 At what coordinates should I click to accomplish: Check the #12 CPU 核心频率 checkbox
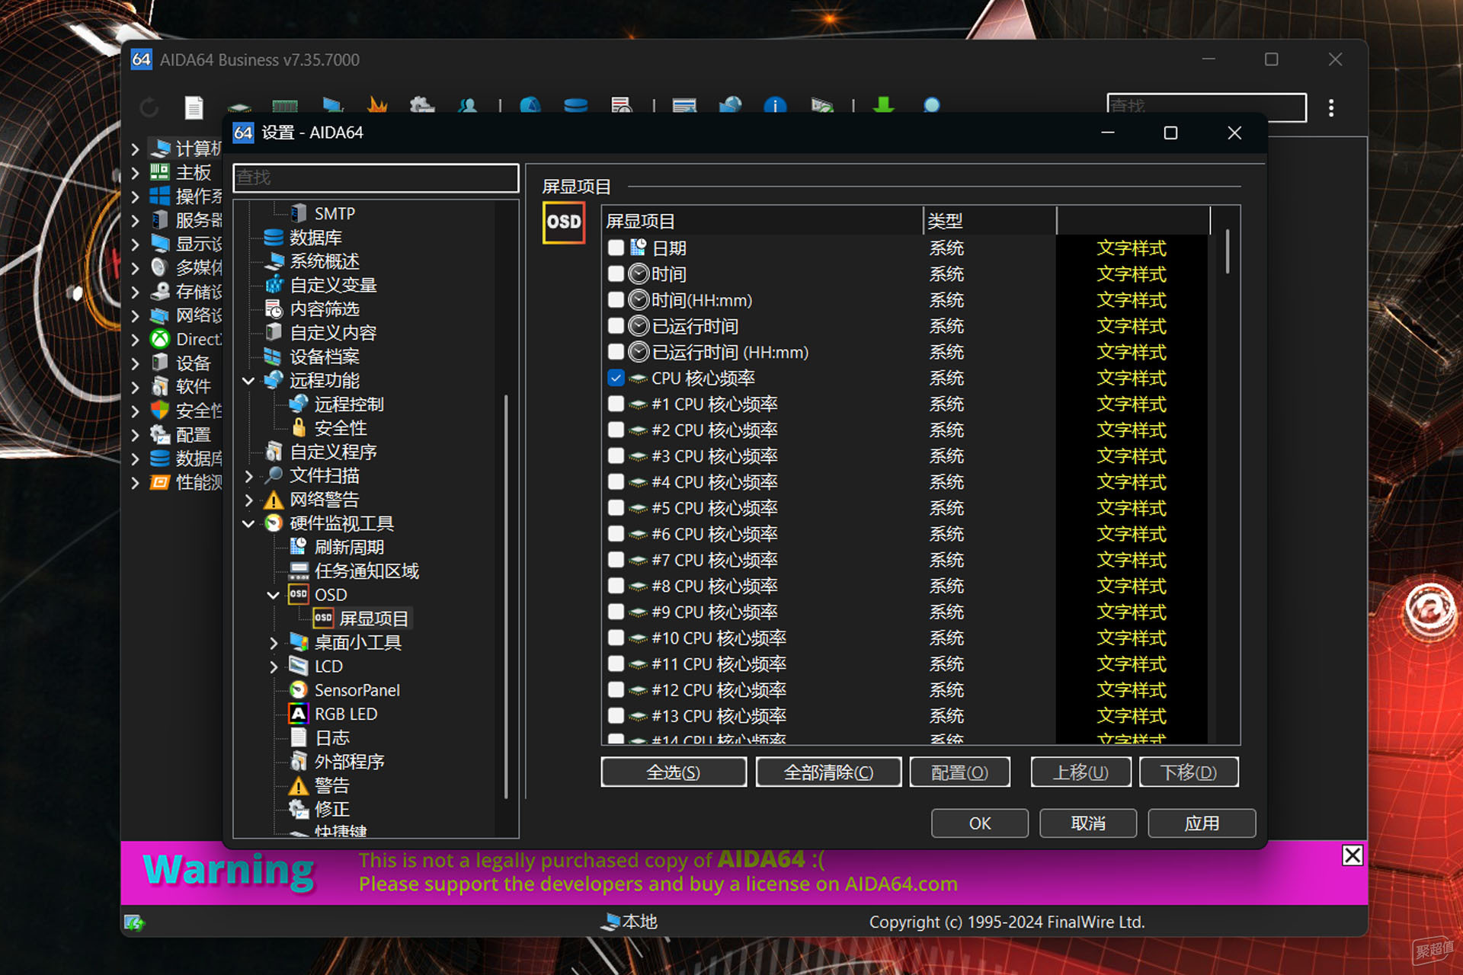click(616, 689)
